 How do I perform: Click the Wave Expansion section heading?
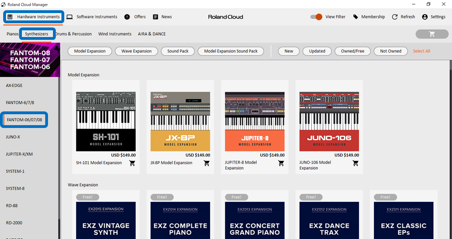coord(83,185)
